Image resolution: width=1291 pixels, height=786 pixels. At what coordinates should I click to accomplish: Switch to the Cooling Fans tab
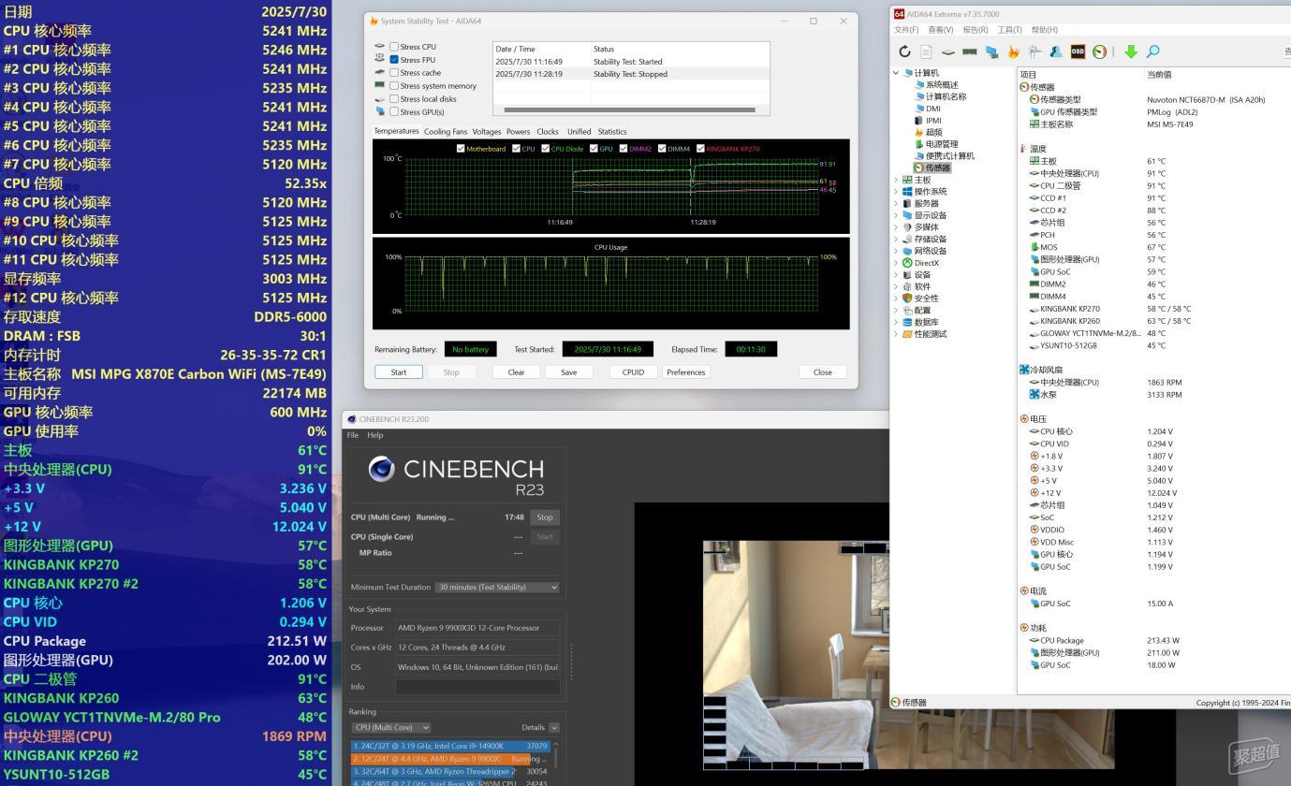446,132
